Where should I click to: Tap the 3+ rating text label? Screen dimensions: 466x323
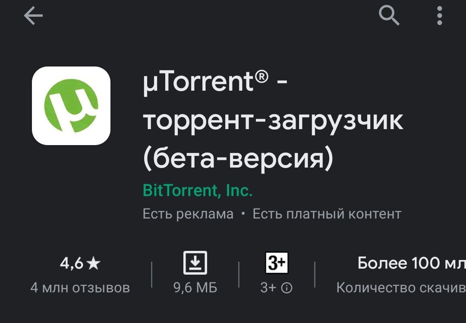tap(268, 288)
